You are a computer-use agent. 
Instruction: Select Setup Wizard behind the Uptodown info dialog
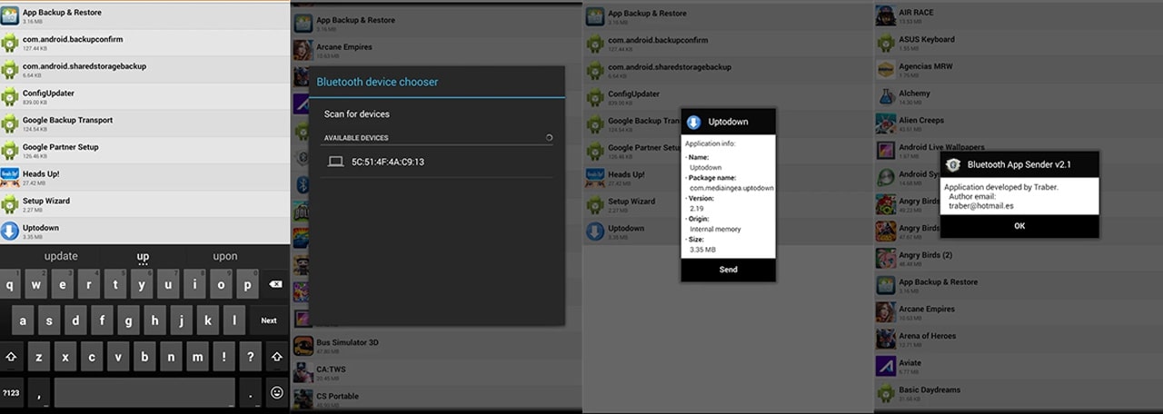pos(631,204)
